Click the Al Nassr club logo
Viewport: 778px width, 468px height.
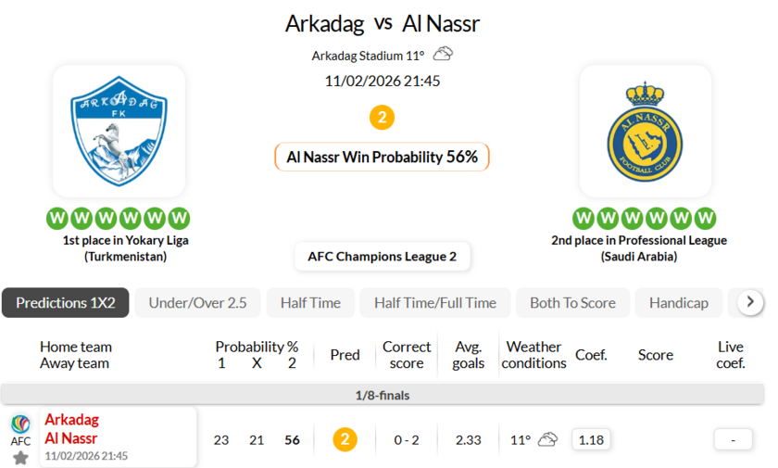[x=645, y=131]
